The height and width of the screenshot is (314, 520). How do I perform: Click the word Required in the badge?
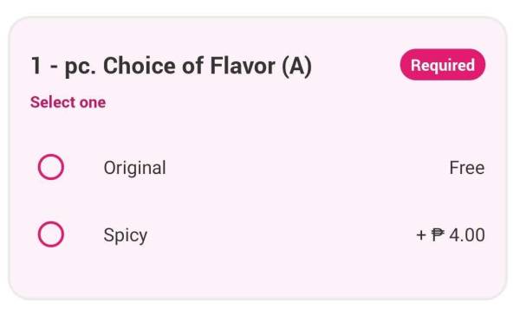tap(443, 65)
